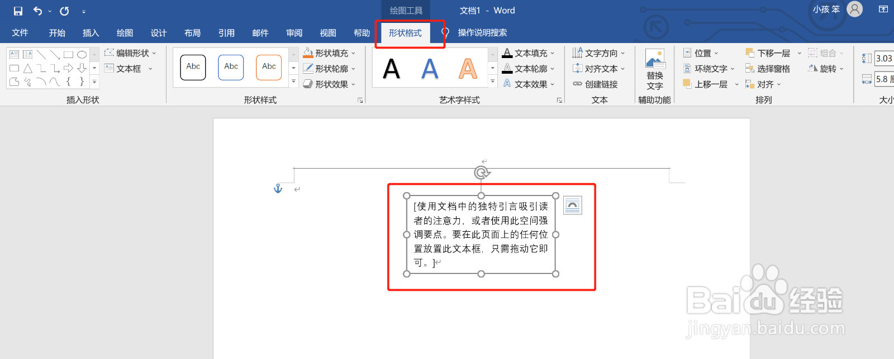Select the arc shape
Screen dimensions: 894x359
click(x=41, y=82)
